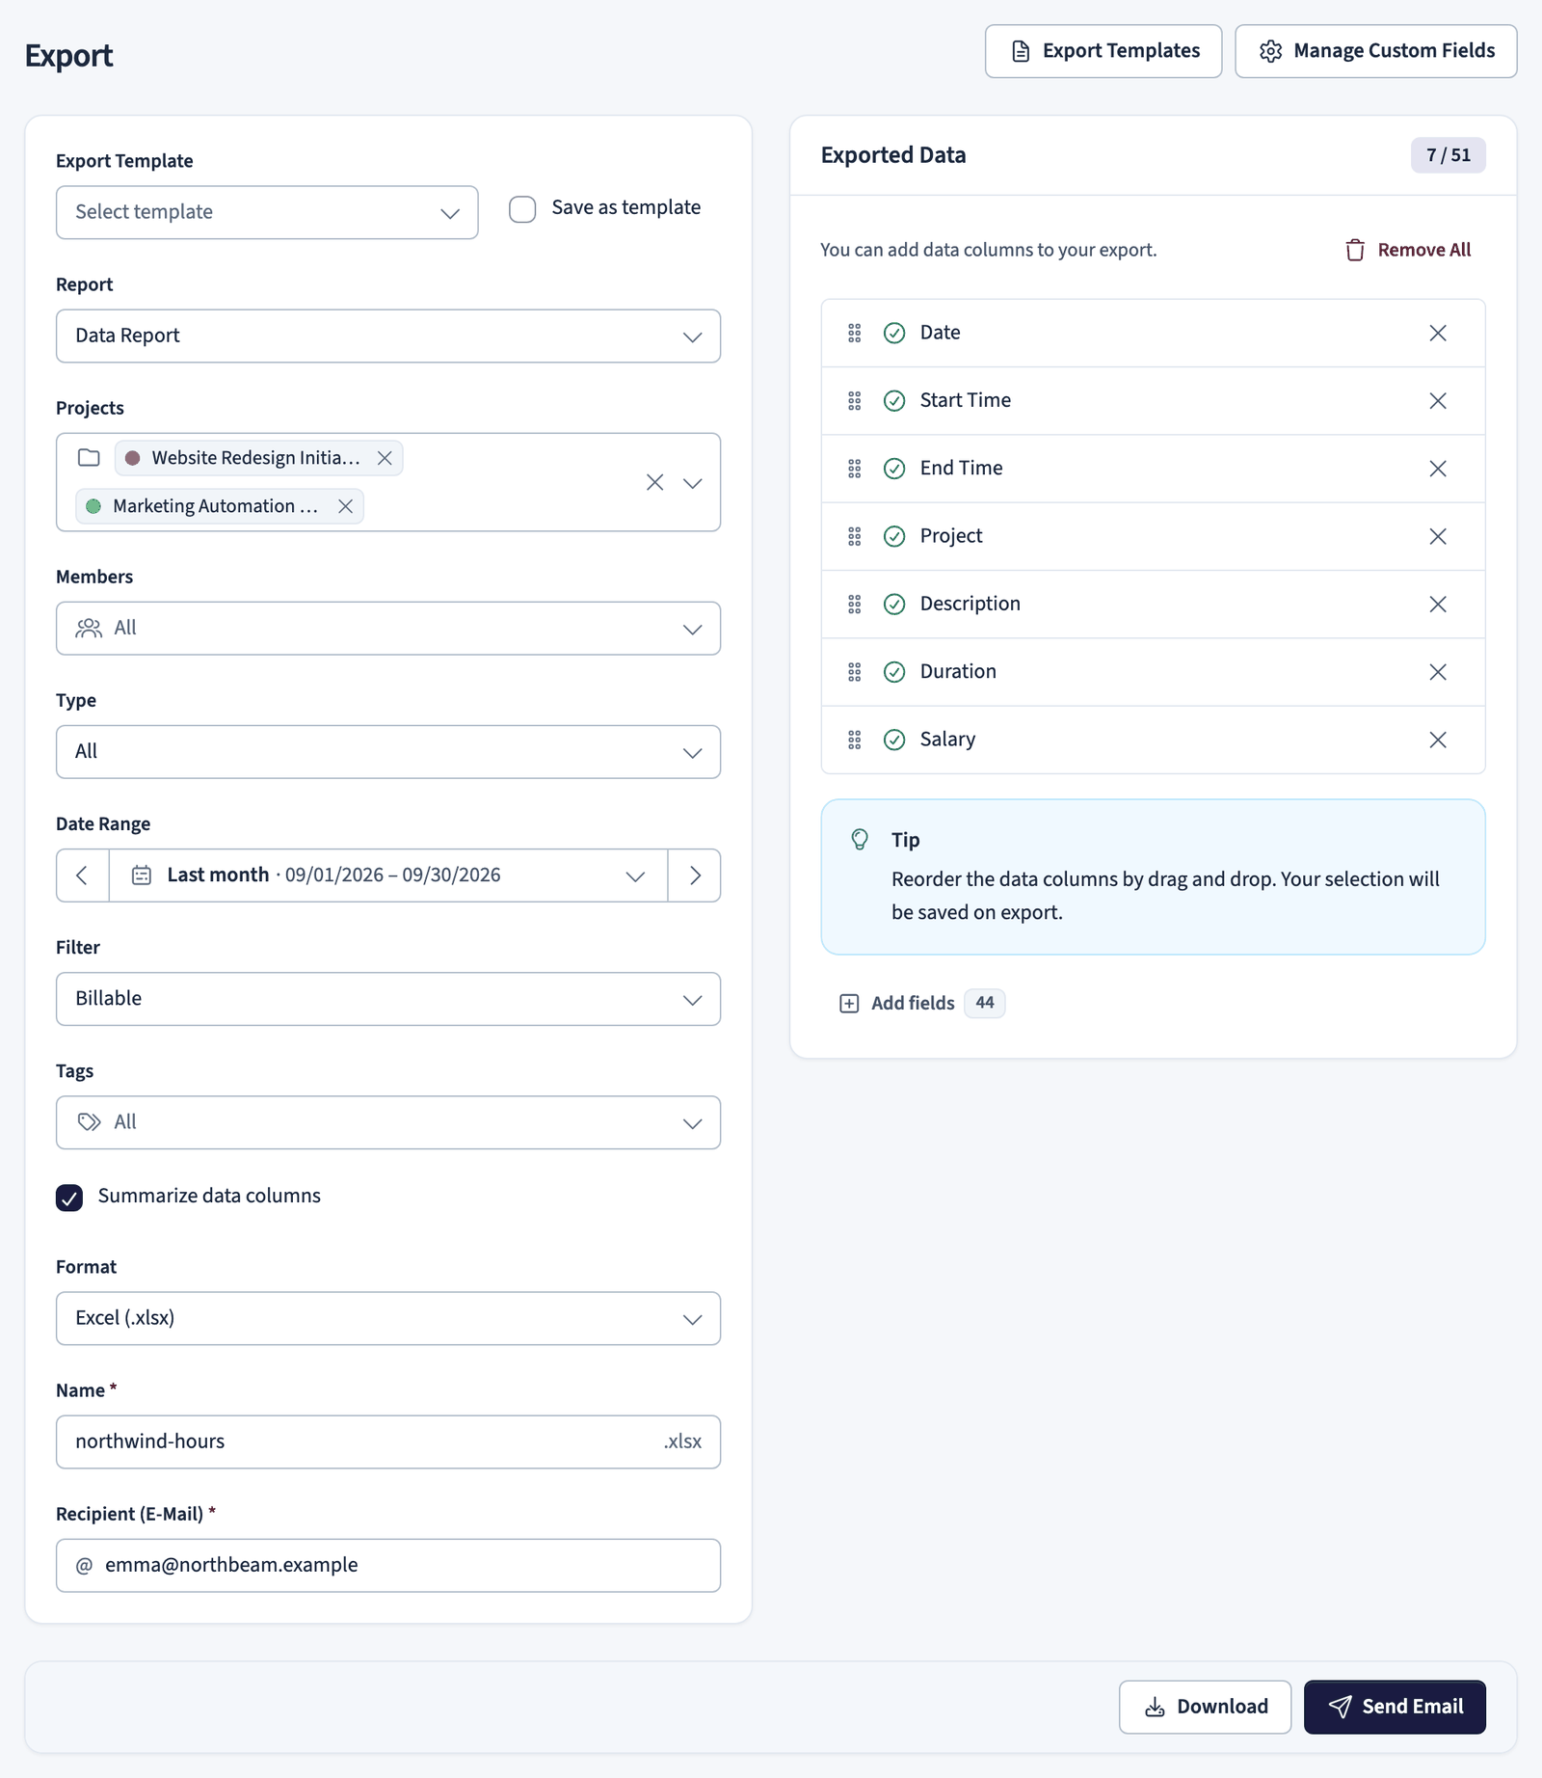Advance date range with right arrow
The width and height of the screenshot is (1542, 1778).
pos(695,876)
